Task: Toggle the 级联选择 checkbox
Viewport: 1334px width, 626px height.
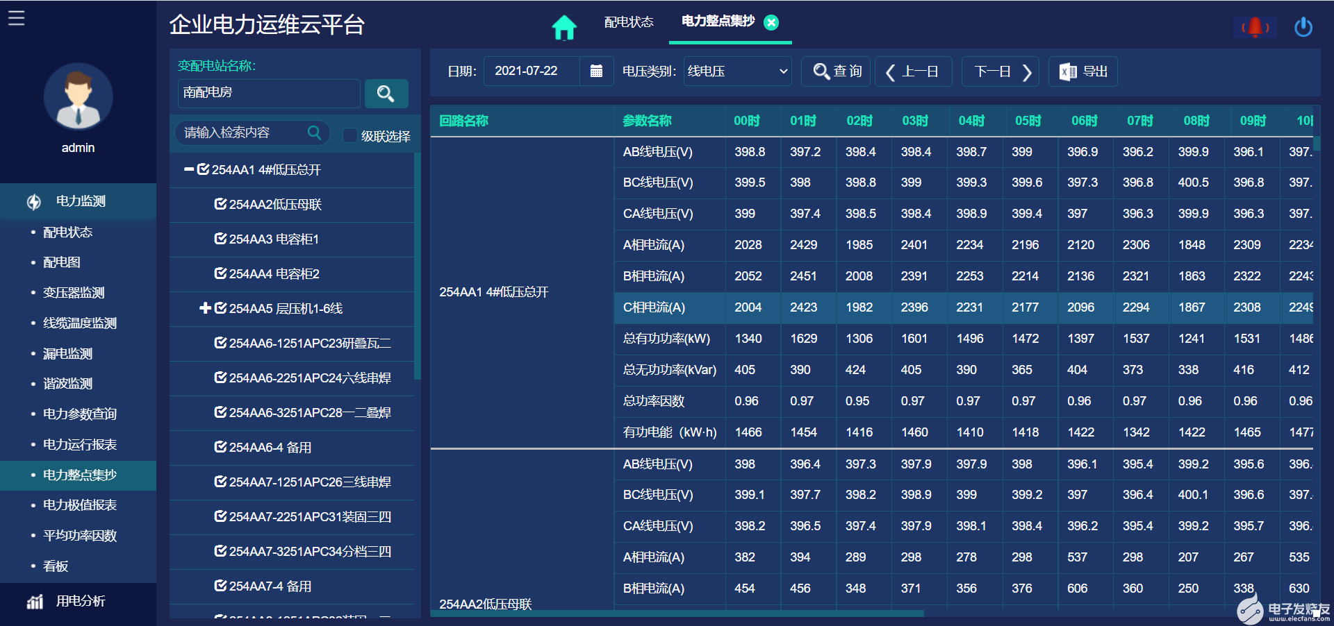Action: pyautogui.click(x=350, y=135)
